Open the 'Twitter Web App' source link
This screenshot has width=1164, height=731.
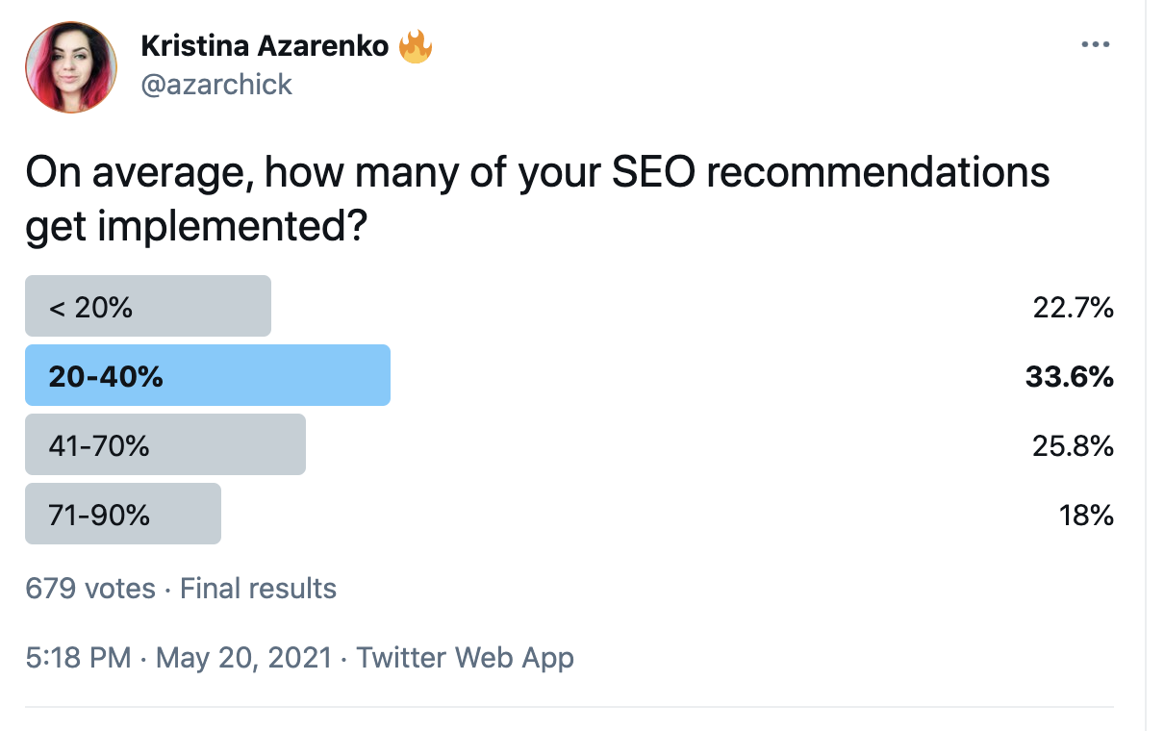pyautogui.click(x=466, y=658)
